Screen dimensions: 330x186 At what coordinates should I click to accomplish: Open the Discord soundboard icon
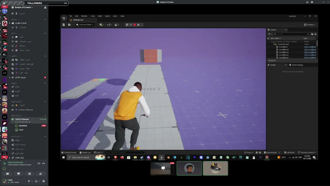pos(40,174)
